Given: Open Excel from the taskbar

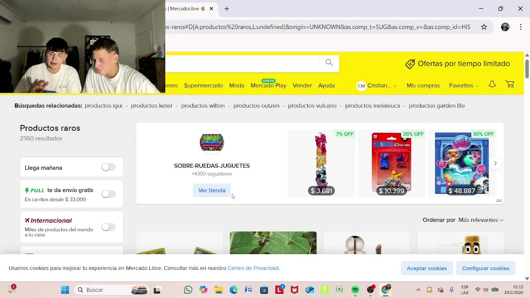Looking at the screenshot, I should (340, 290).
